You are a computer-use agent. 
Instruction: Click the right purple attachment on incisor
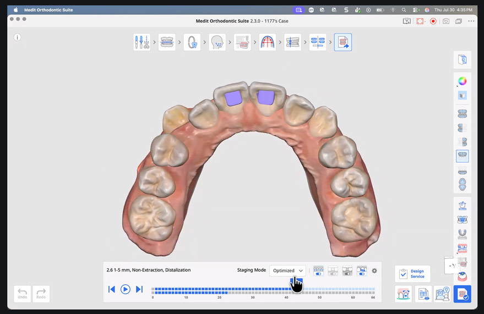coord(266,98)
